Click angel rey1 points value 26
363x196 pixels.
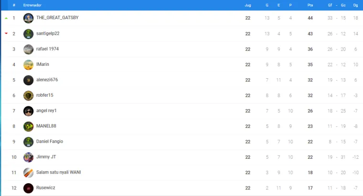(310, 111)
